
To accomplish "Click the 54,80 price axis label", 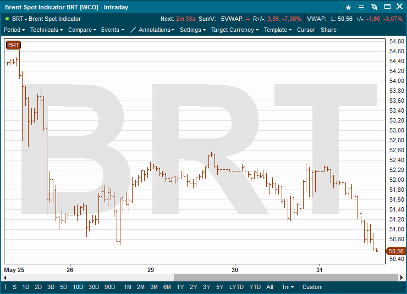I will [397, 41].
